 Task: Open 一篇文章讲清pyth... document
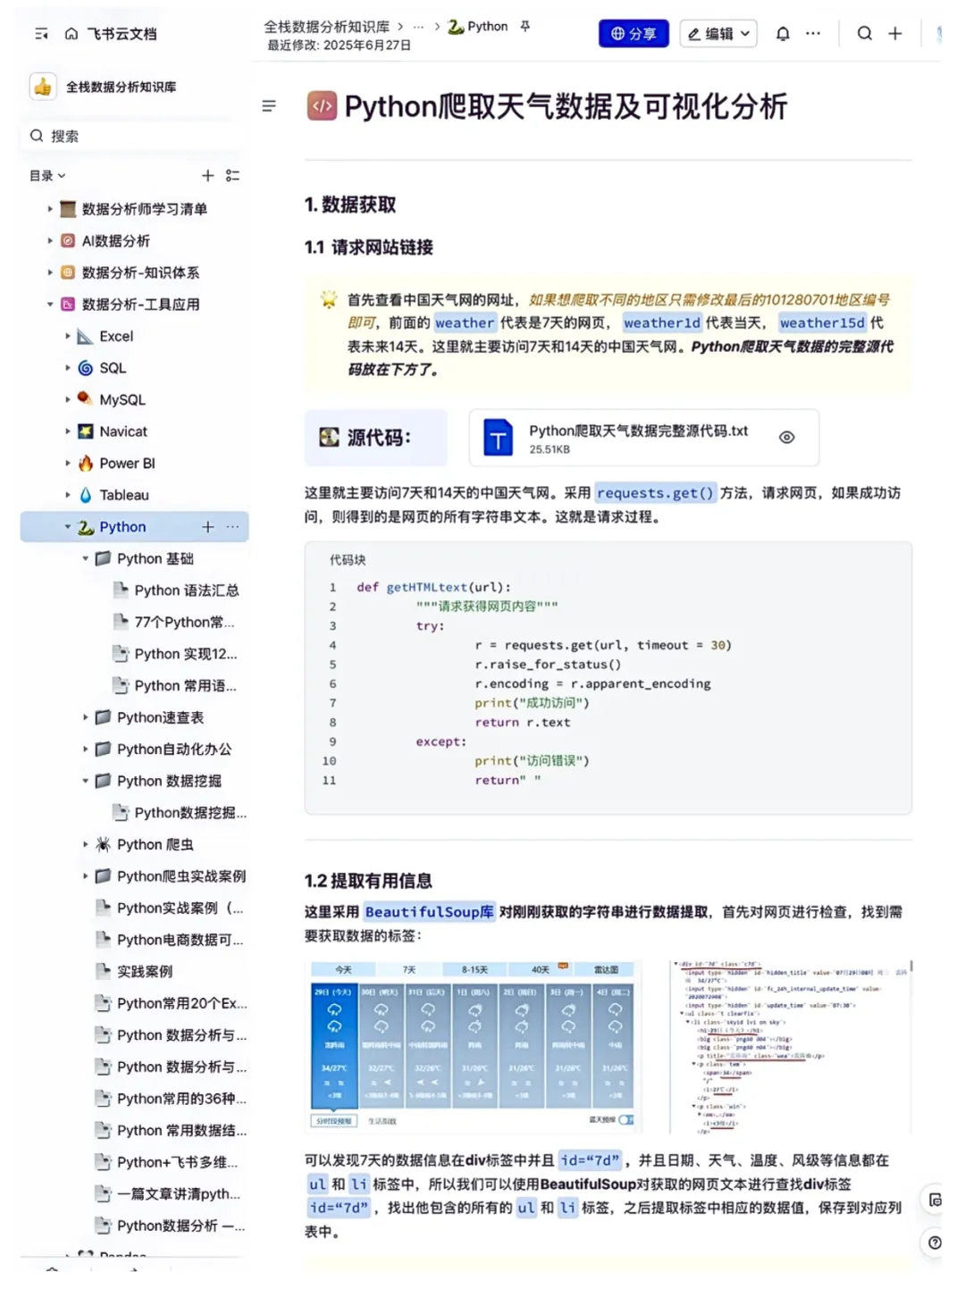[179, 1194]
